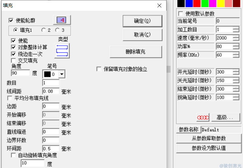Viewport: 243px width, 168px height.
Task: Click the 取消(C) button
Action: [143, 35]
